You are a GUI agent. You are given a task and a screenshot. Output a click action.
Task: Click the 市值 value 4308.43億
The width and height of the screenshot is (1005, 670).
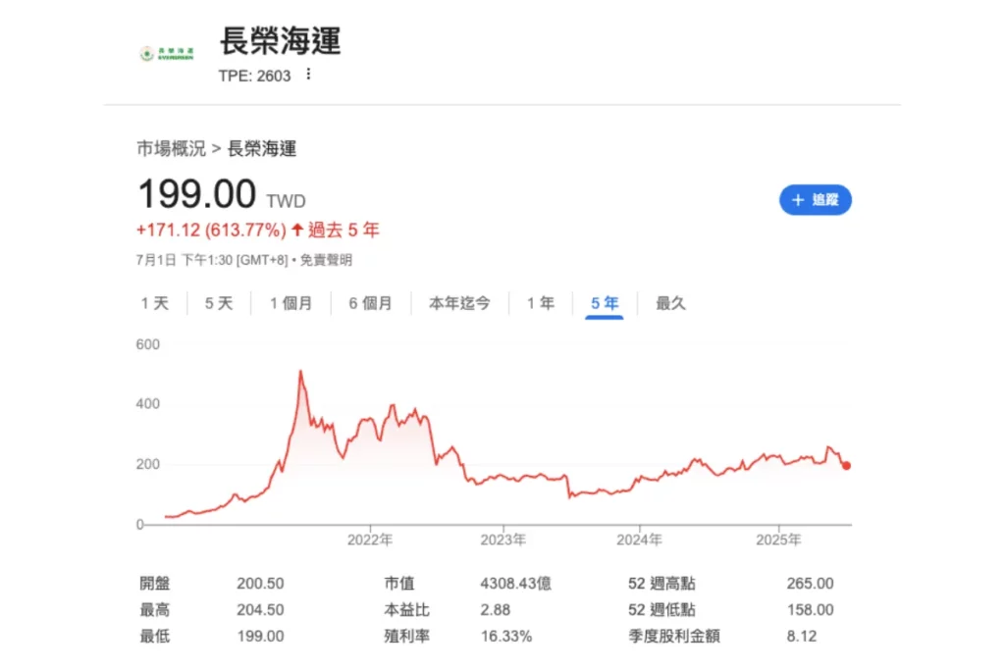pyautogui.click(x=516, y=584)
